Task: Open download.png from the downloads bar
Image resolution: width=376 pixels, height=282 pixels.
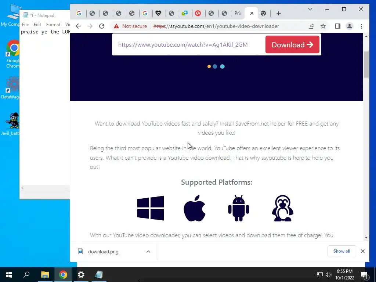Action: [103, 252]
